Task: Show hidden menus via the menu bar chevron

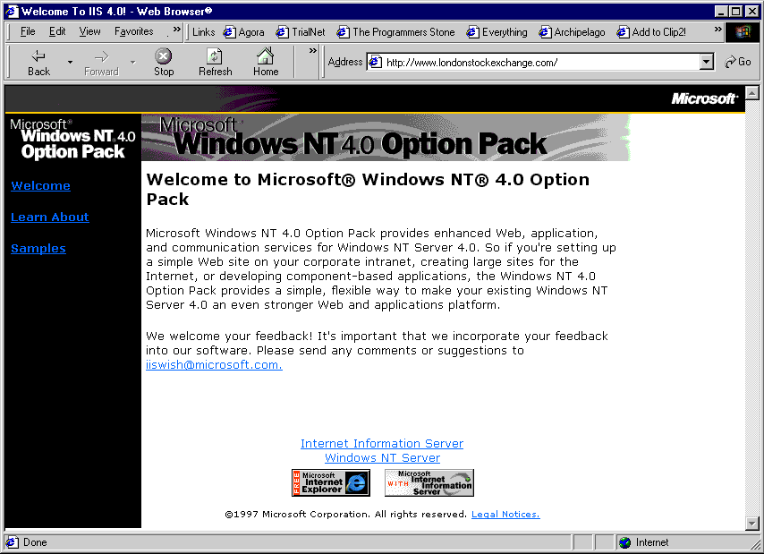Action: pyautogui.click(x=176, y=30)
